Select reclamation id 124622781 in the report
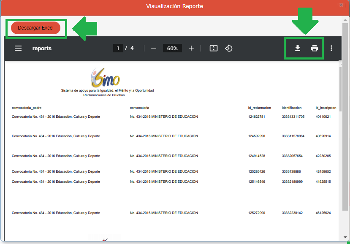 tap(257, 117)
